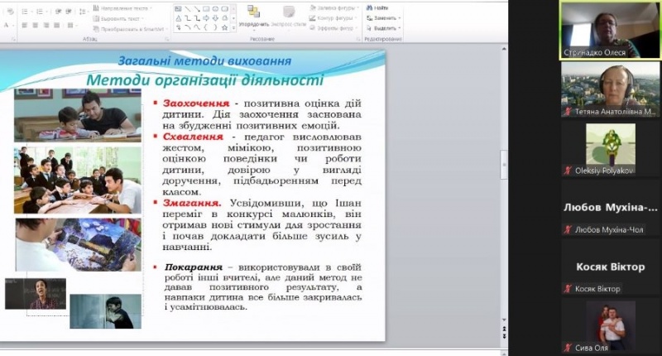This screenshot has height=356, width=662.
Task: Open the Выделить dropdown menu
Action: 384,27
